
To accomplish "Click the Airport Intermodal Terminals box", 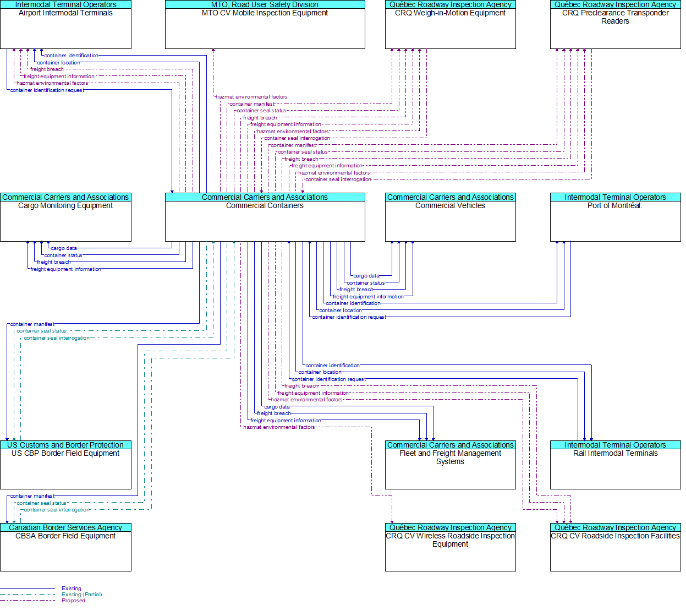I will (x=65, y=28).
